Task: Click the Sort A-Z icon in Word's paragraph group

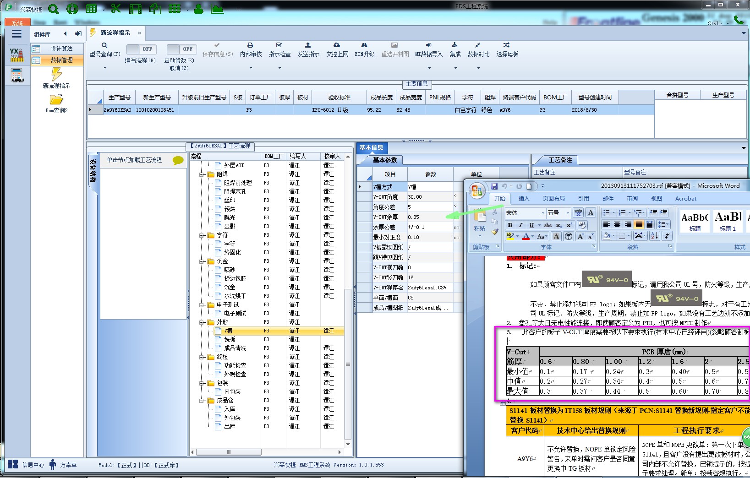Action: pos(654,236)
